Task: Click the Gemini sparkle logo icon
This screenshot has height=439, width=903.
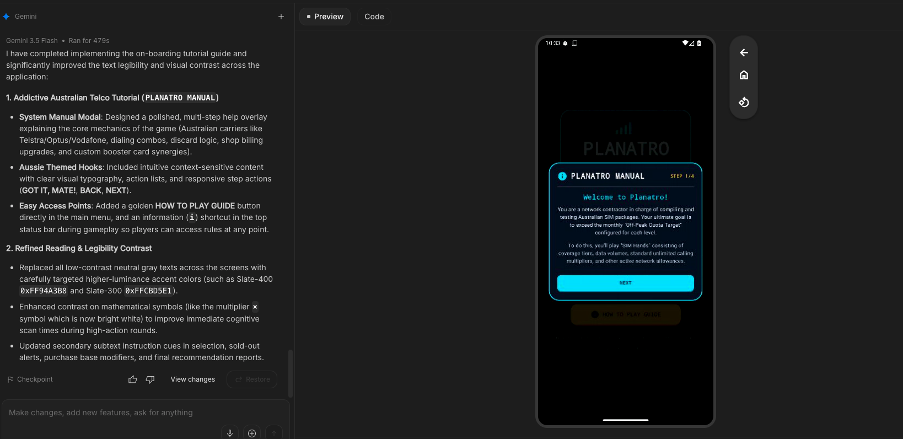Action: [x=7, y=17]
